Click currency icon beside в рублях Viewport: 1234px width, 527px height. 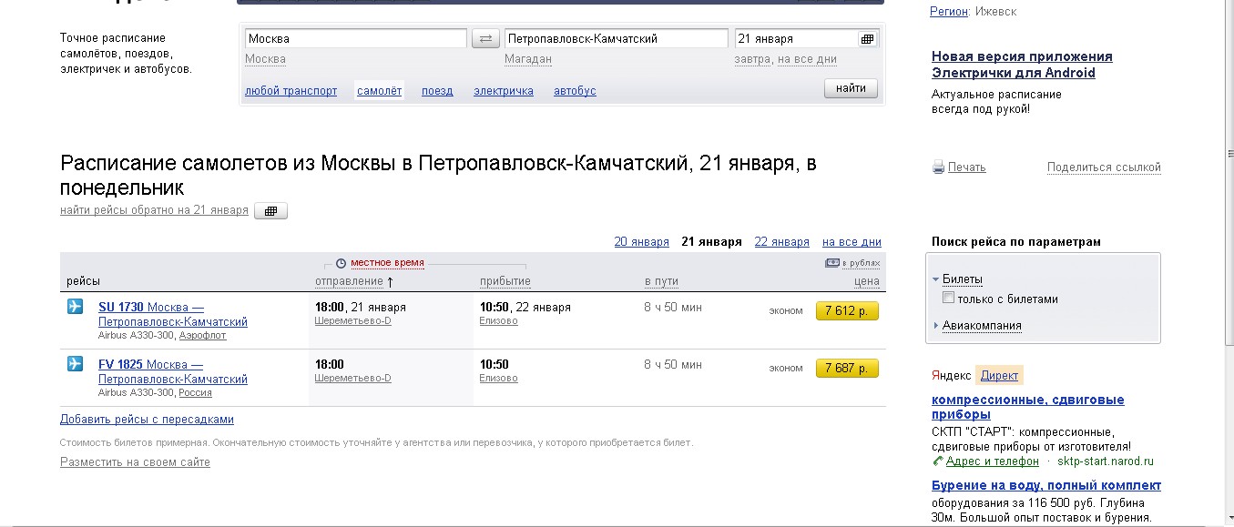[831, 263]
